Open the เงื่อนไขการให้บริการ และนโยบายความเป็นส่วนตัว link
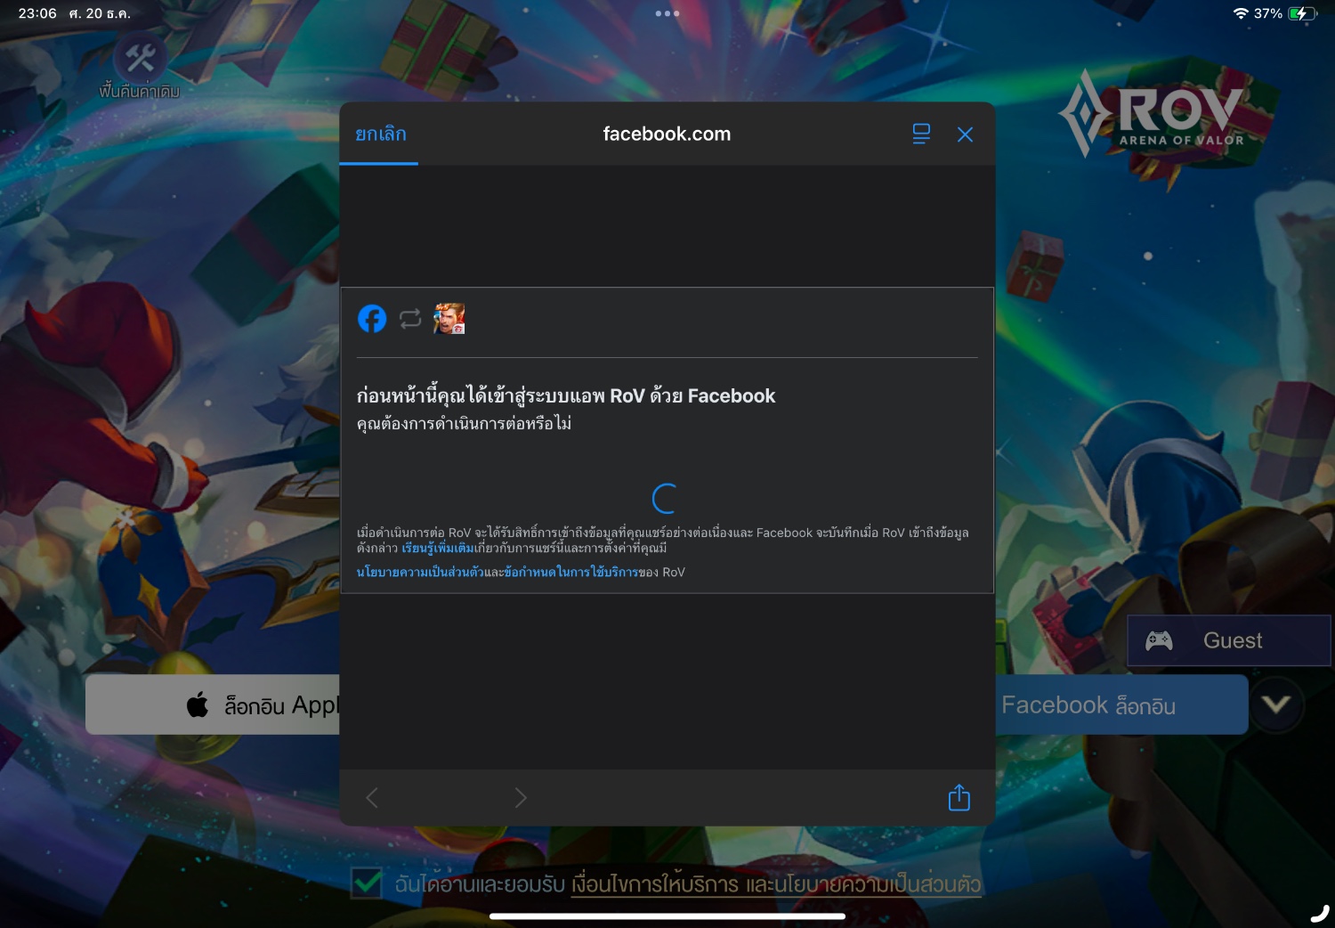Image resolution: width=1335 pixels, height=928 pixels. click(x=776, y=884)
